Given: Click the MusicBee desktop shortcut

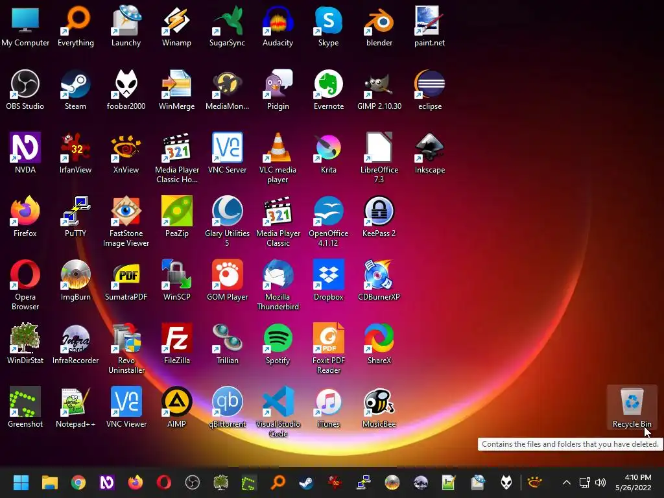Looking at the screenshot, I should (x=379, y=407).
